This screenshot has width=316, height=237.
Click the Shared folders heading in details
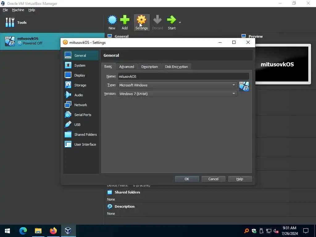point(127,192)
